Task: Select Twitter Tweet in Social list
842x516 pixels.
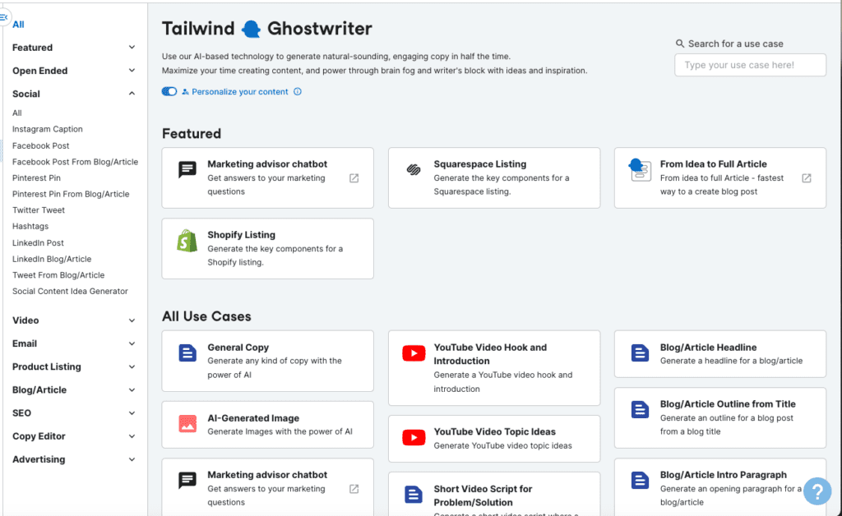Action: [39, 210]
